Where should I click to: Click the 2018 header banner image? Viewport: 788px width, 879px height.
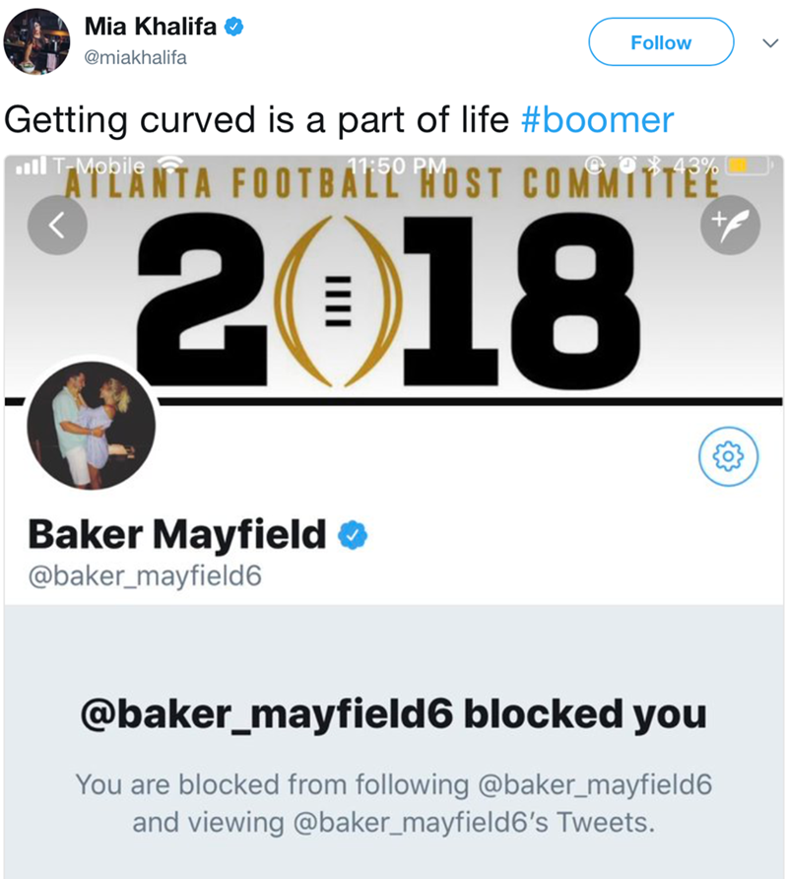point(394,296)
